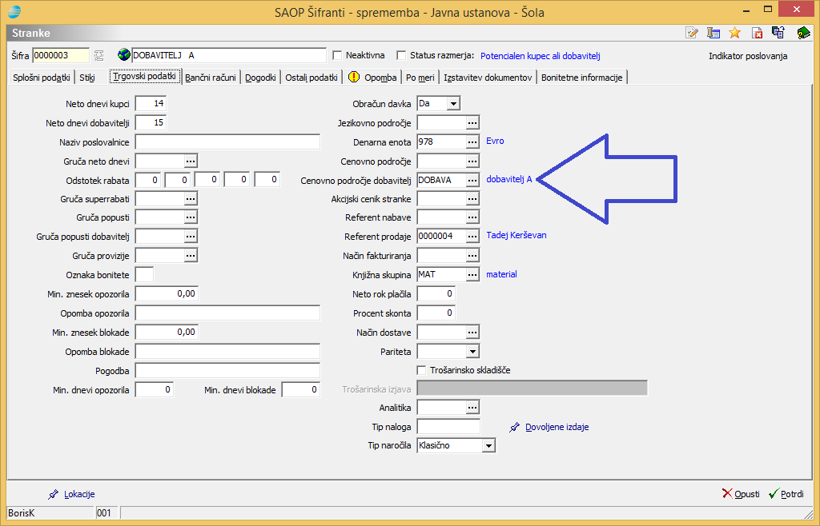
Task: Click the globe icon before DOBAVITELJ A
Action: [x=124, y=55]
